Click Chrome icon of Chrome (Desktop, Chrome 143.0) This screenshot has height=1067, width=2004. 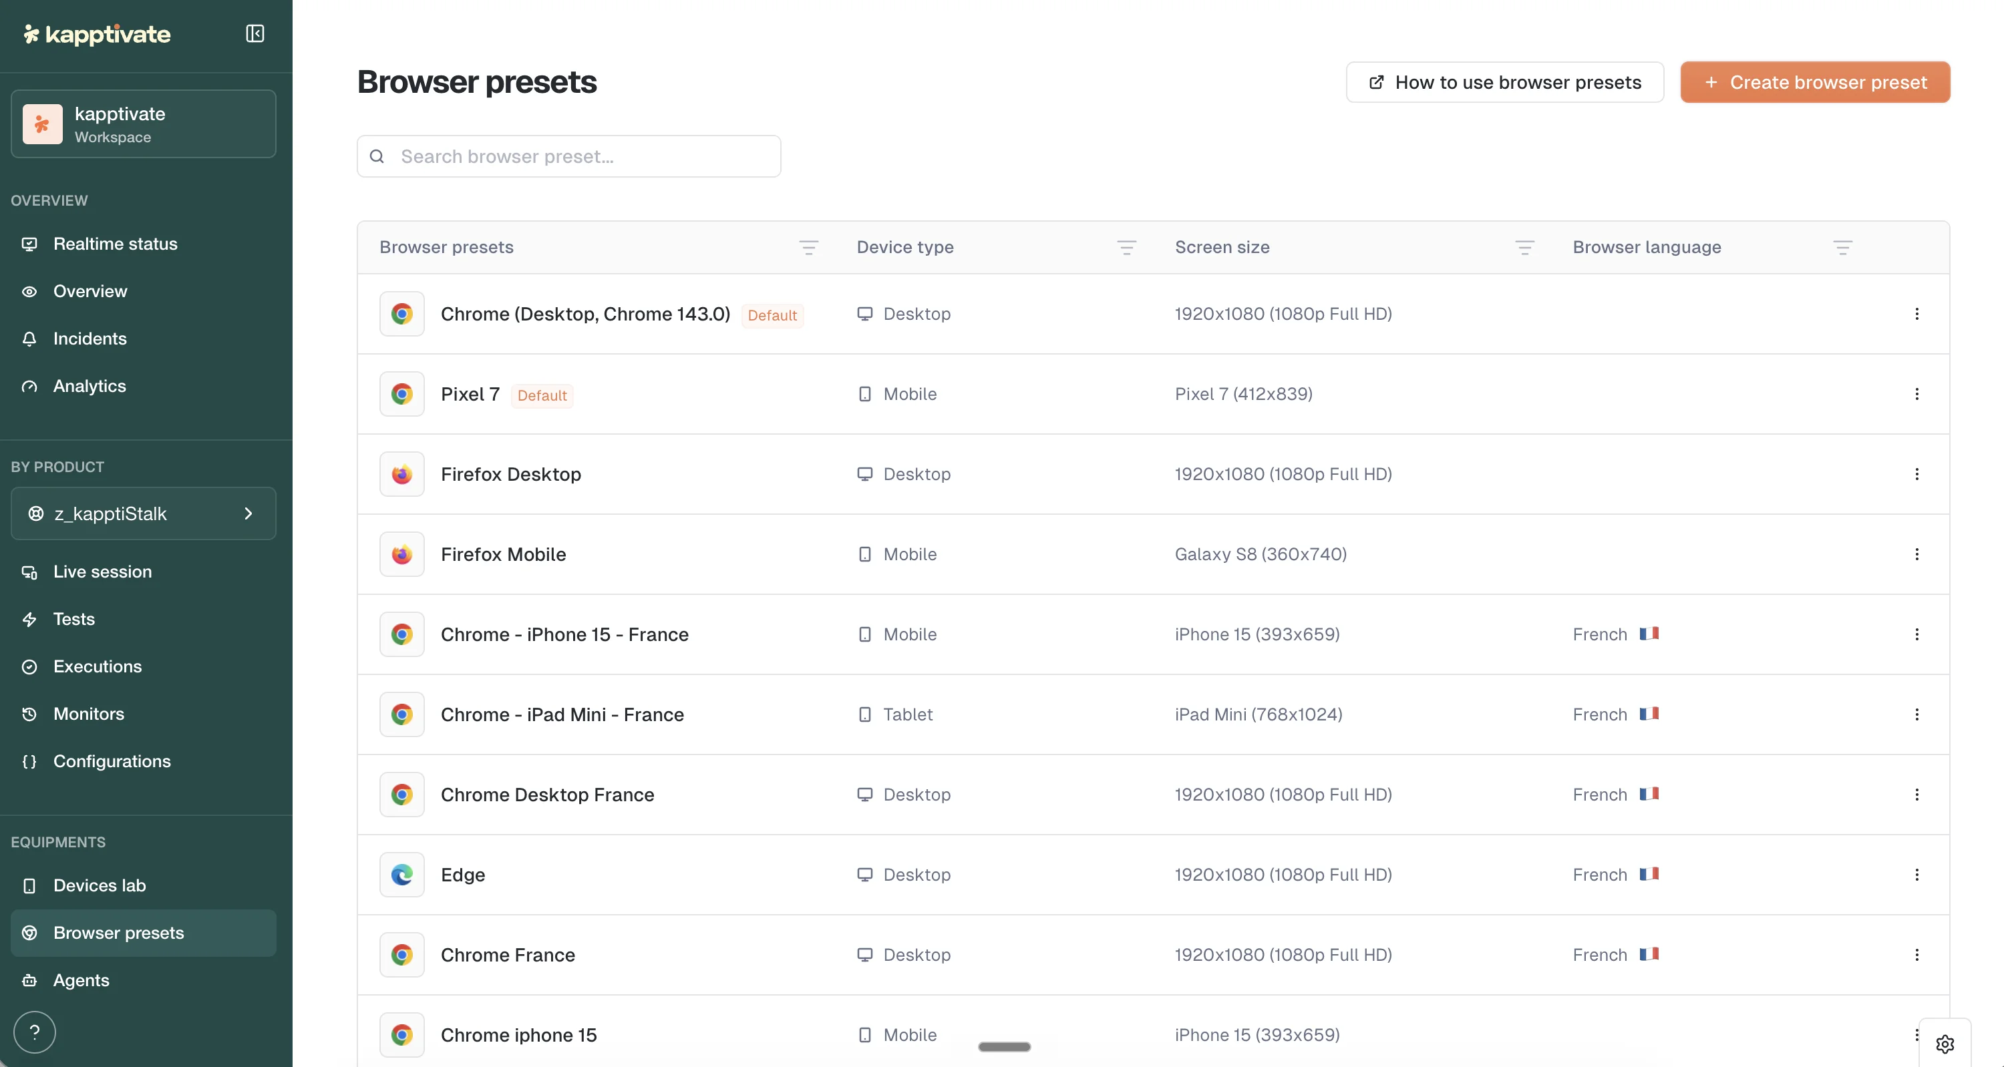401,314
